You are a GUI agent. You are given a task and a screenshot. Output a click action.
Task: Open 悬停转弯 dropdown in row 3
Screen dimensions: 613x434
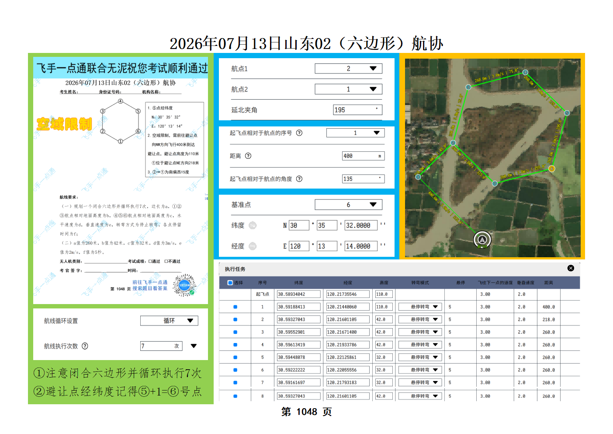pyautogui.click(x=420, y=332)
